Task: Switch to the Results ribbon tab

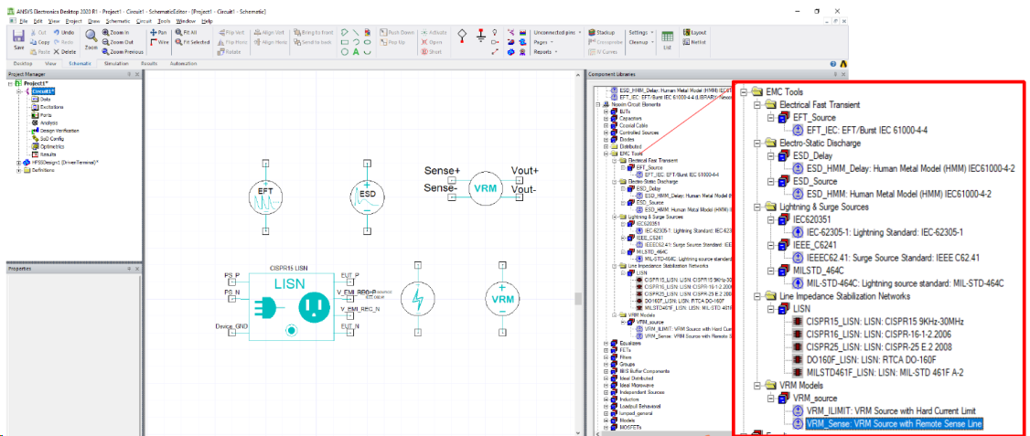Action: click(x=149, y=64)
